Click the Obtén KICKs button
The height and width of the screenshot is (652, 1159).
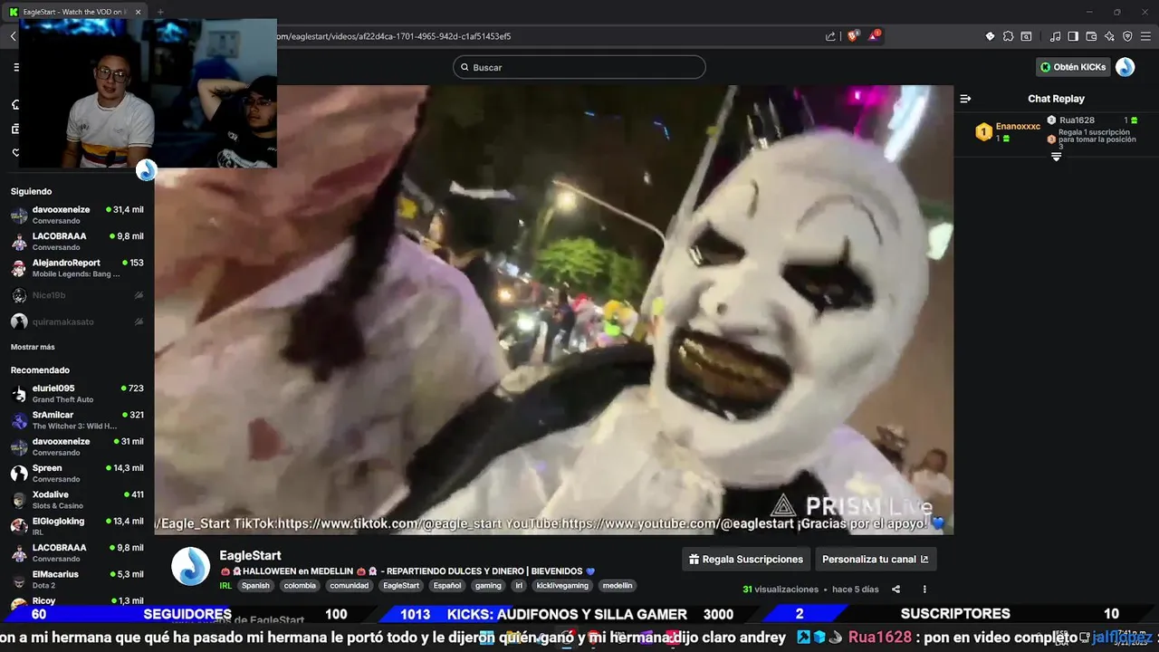pyautogui.click(x=1073, y=67)
